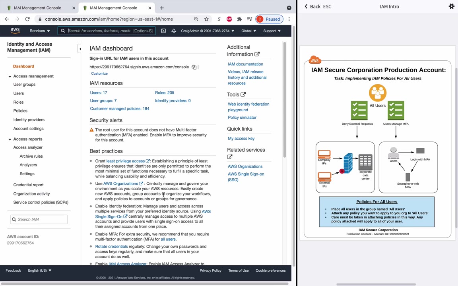458x286 pixels.
Task: Open AWS CloudShell terminal icon
Action: pos(163,31)
